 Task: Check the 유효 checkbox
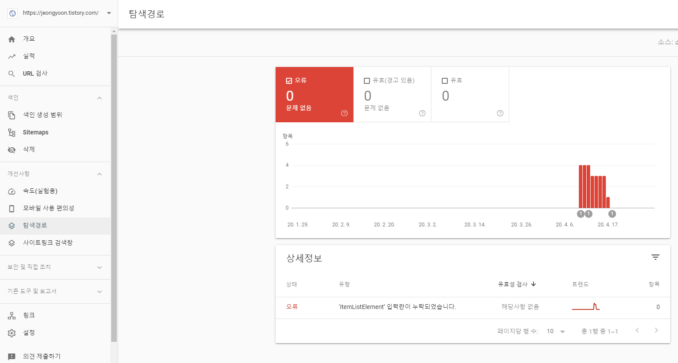(445, 81)
